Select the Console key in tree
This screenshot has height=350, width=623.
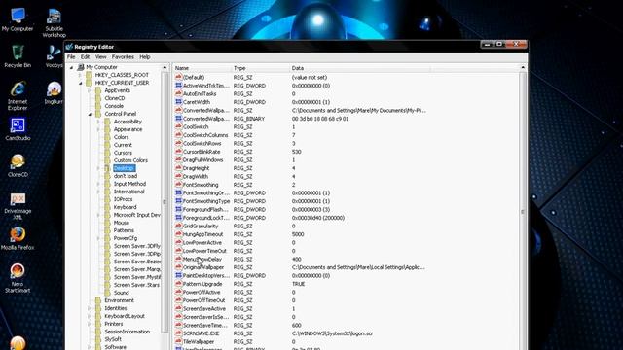(x=114, y=106)
